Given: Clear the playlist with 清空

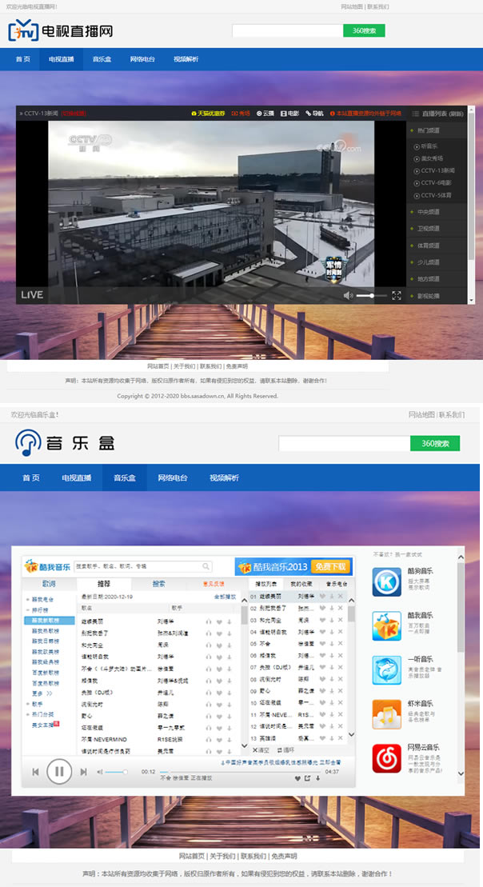Looking at the screenshot, I should [x=261, y=749].
